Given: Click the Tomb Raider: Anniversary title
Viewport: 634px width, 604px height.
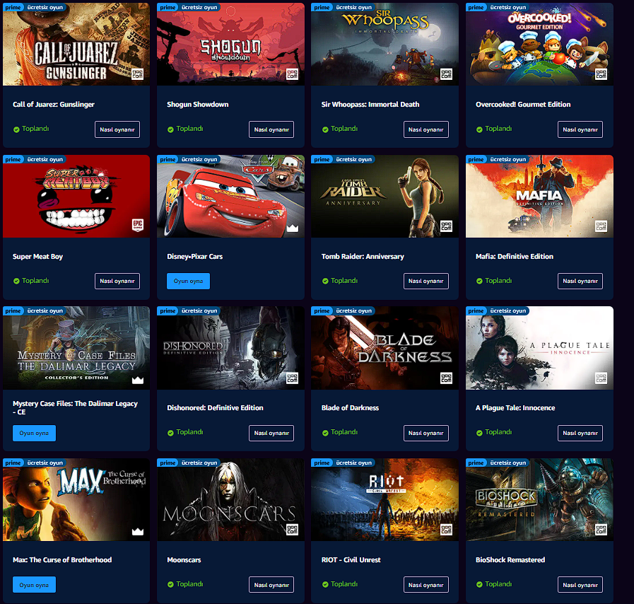Looking at the screenshot, I should [363, 257].
